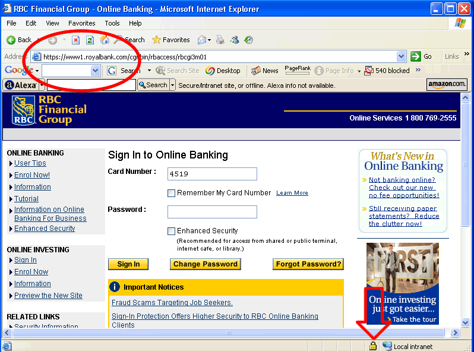Open the Favorites menu

pyautogui.click(x=81, y=23)
